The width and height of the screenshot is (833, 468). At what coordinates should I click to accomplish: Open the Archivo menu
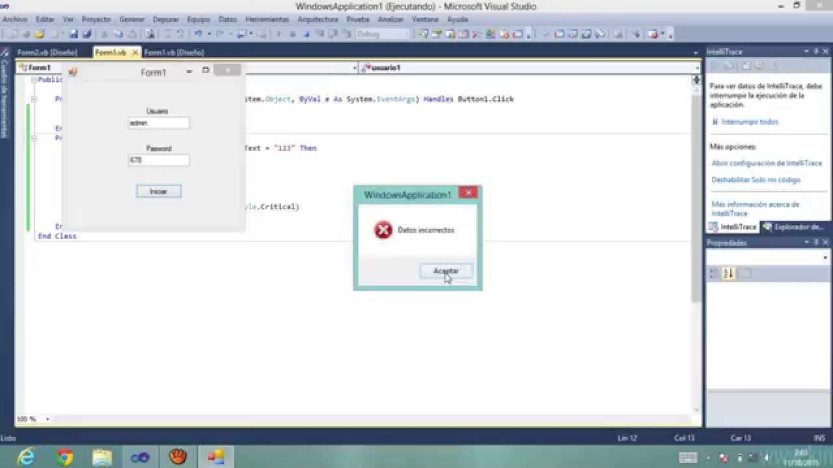pos(15,19)
